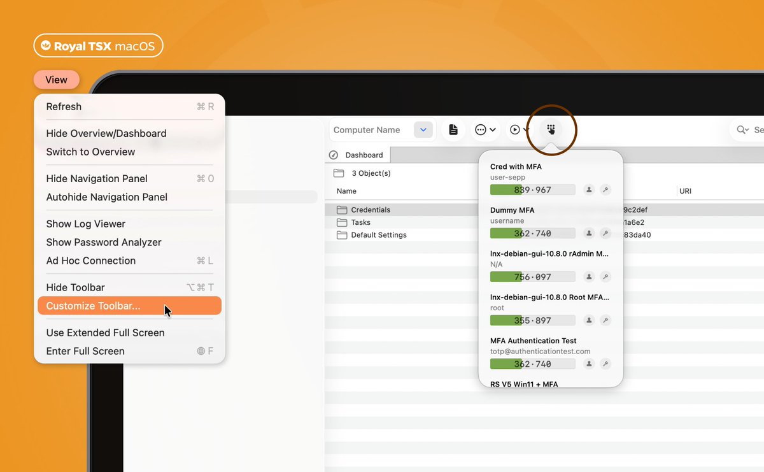Click user icon for Root MFA entry

coord(589,320)
